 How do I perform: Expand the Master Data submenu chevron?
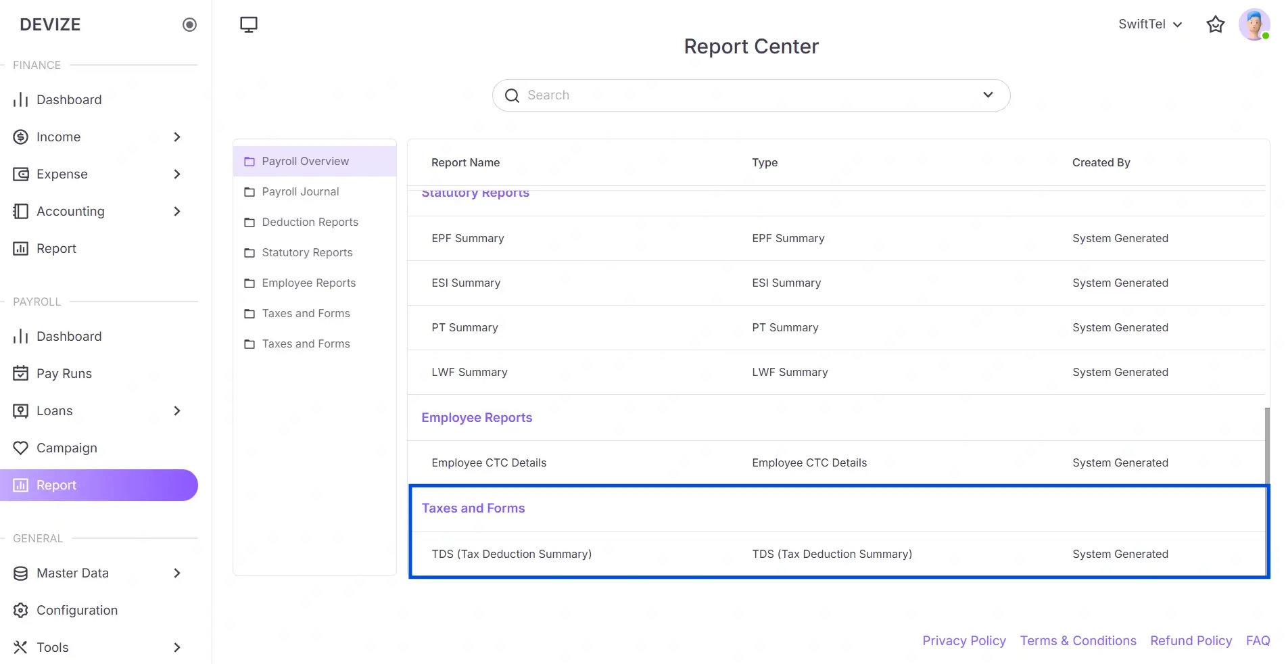(x=177, y=573)
